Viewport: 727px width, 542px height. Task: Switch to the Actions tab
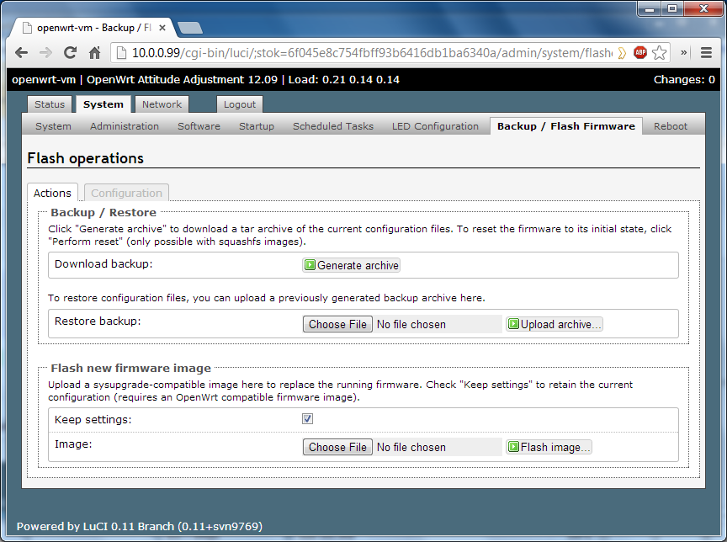click(52, 193)
